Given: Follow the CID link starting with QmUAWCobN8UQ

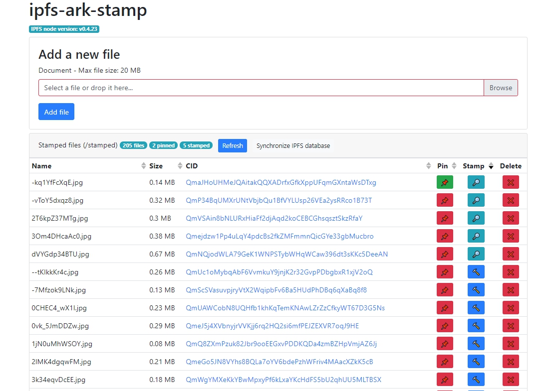Looking at the screenshot, I should [x=285, y=308].
